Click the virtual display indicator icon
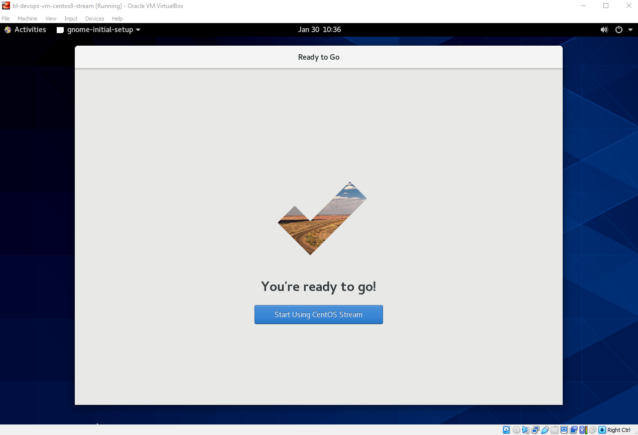The height and width of the screenshot is (435, 638). click(x=564, y=430)
